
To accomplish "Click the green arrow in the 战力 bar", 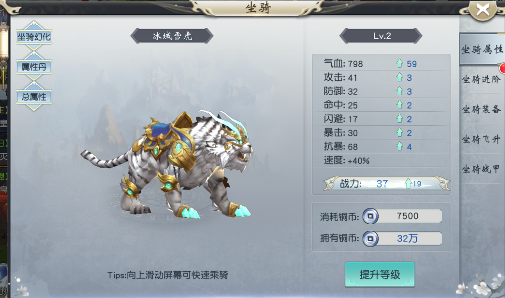I will (x=408, y=183).
